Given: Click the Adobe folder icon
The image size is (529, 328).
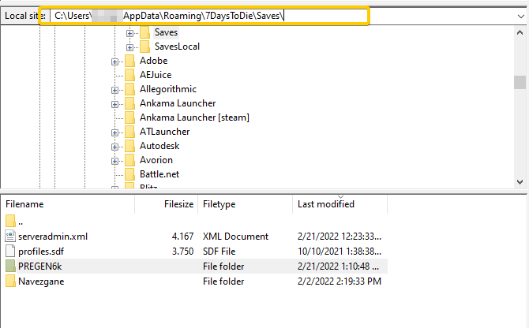Looking at the screenshot, I should [129, 61].
